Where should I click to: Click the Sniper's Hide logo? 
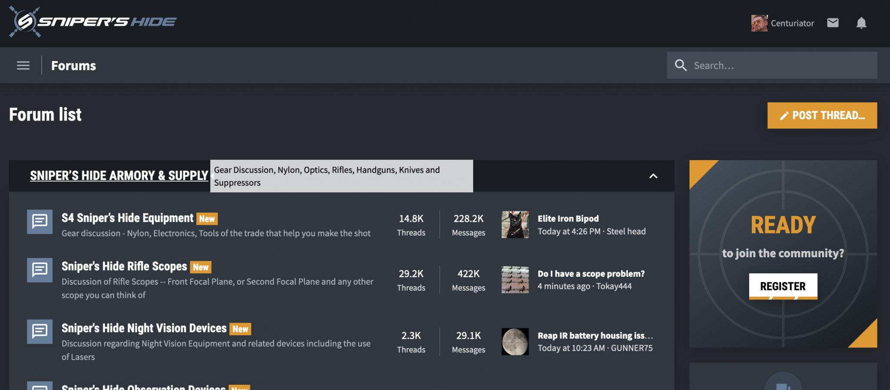[x=93, y=22]
